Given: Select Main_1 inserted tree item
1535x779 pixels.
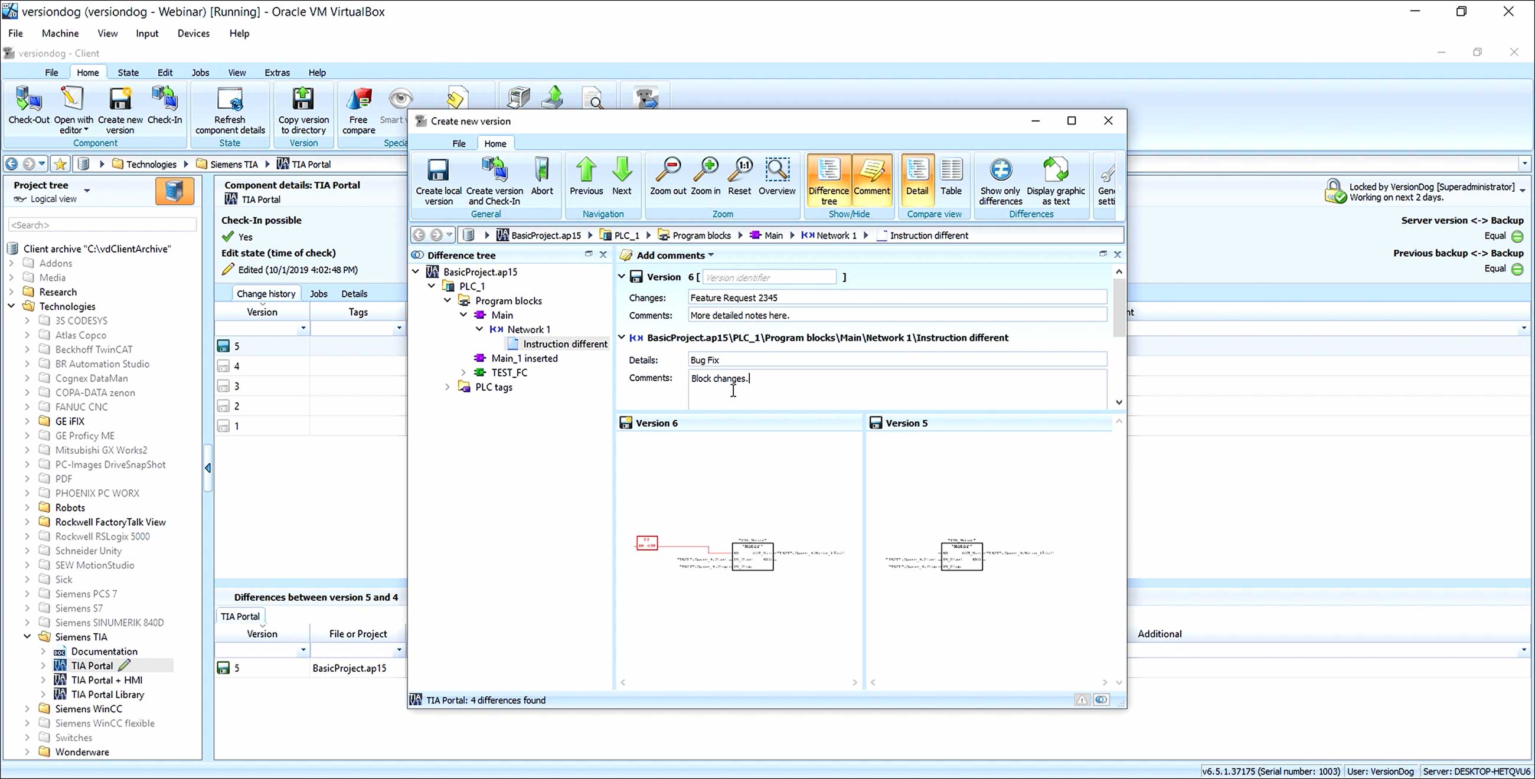Looking at the screenshot, I should pos(524,358).
